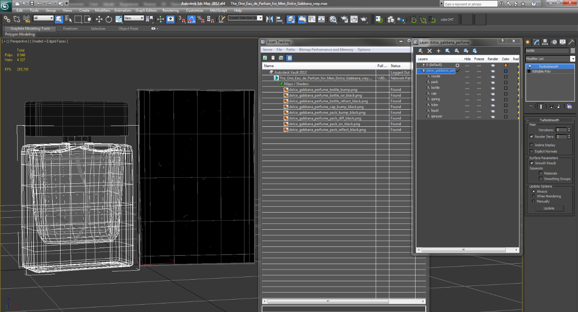The image size is (578, 312).
Task: Click the Status column header
Action: pos(400,66)
